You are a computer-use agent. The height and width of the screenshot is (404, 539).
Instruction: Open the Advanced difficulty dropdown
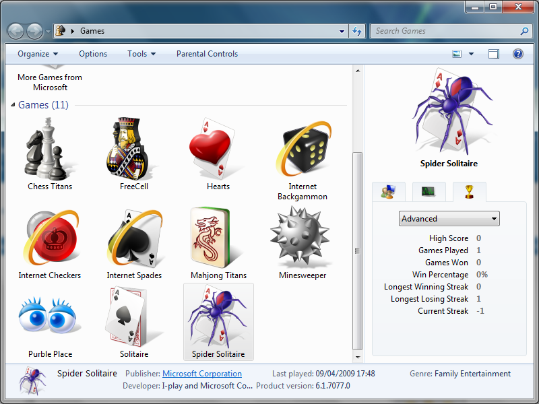click(449, 218)
